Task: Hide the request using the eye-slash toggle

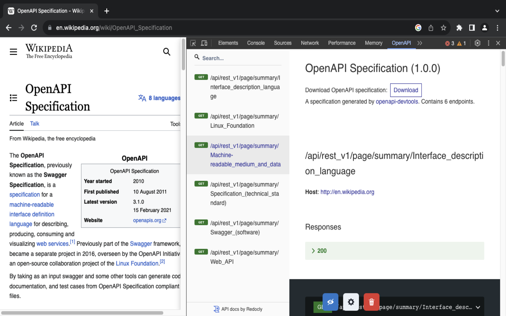Action: point(330,302)
